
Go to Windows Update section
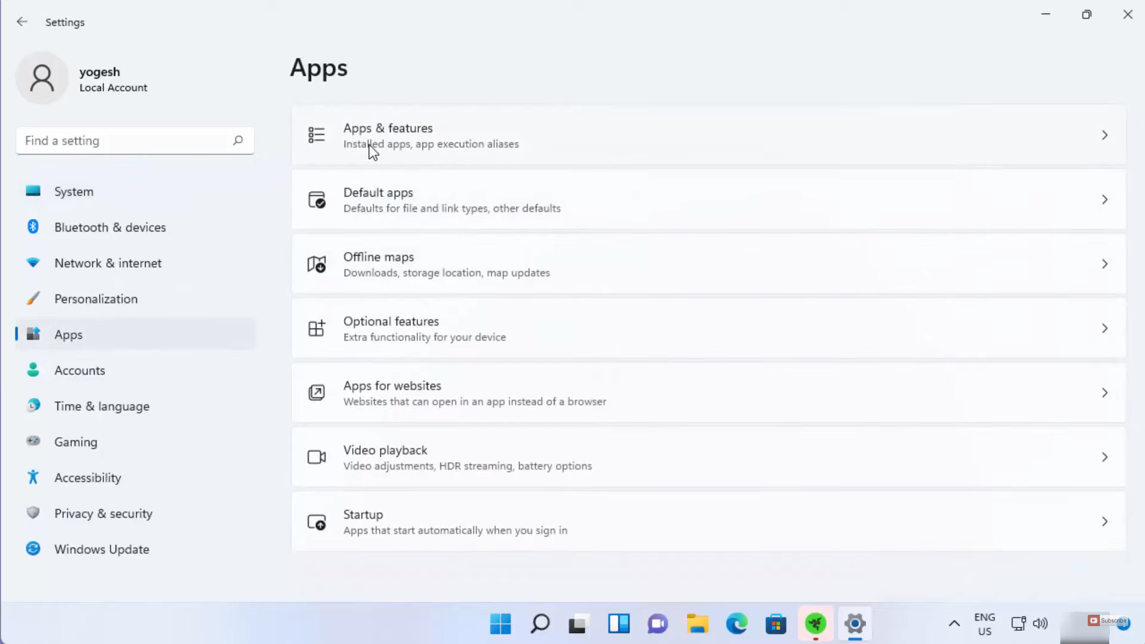pos(101,549)
